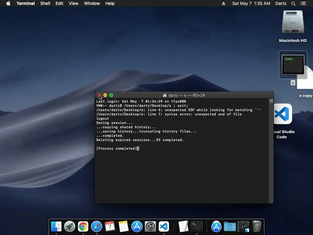
Task: Open the screenshot stack beside Trash
Action: (243, 226)
